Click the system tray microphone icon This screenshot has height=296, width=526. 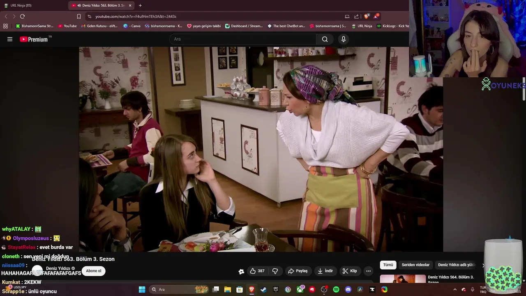click(x=472, y=289)
